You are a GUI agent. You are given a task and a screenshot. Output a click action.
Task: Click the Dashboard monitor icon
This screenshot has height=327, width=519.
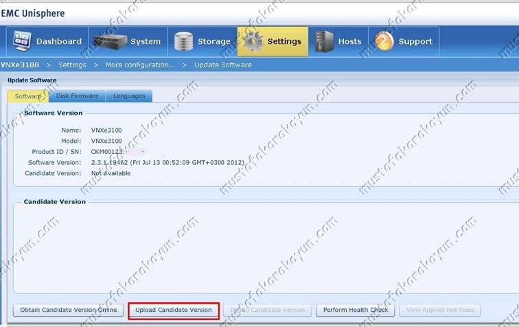[22, 41]
